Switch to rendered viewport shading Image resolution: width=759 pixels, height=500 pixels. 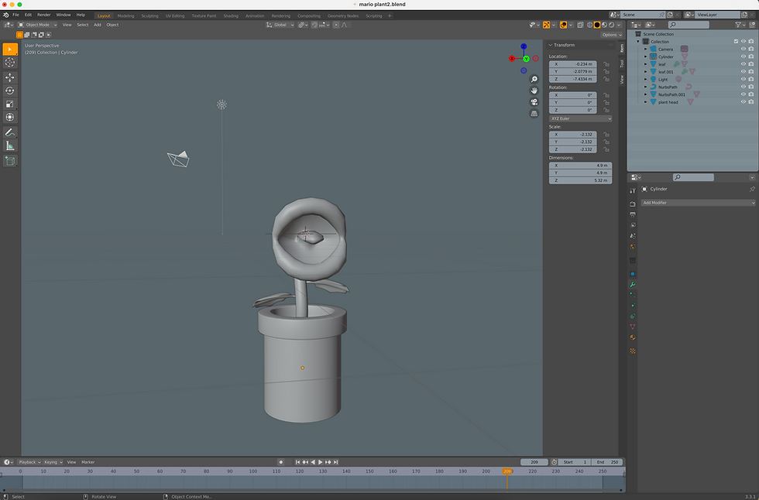[611, 25]
